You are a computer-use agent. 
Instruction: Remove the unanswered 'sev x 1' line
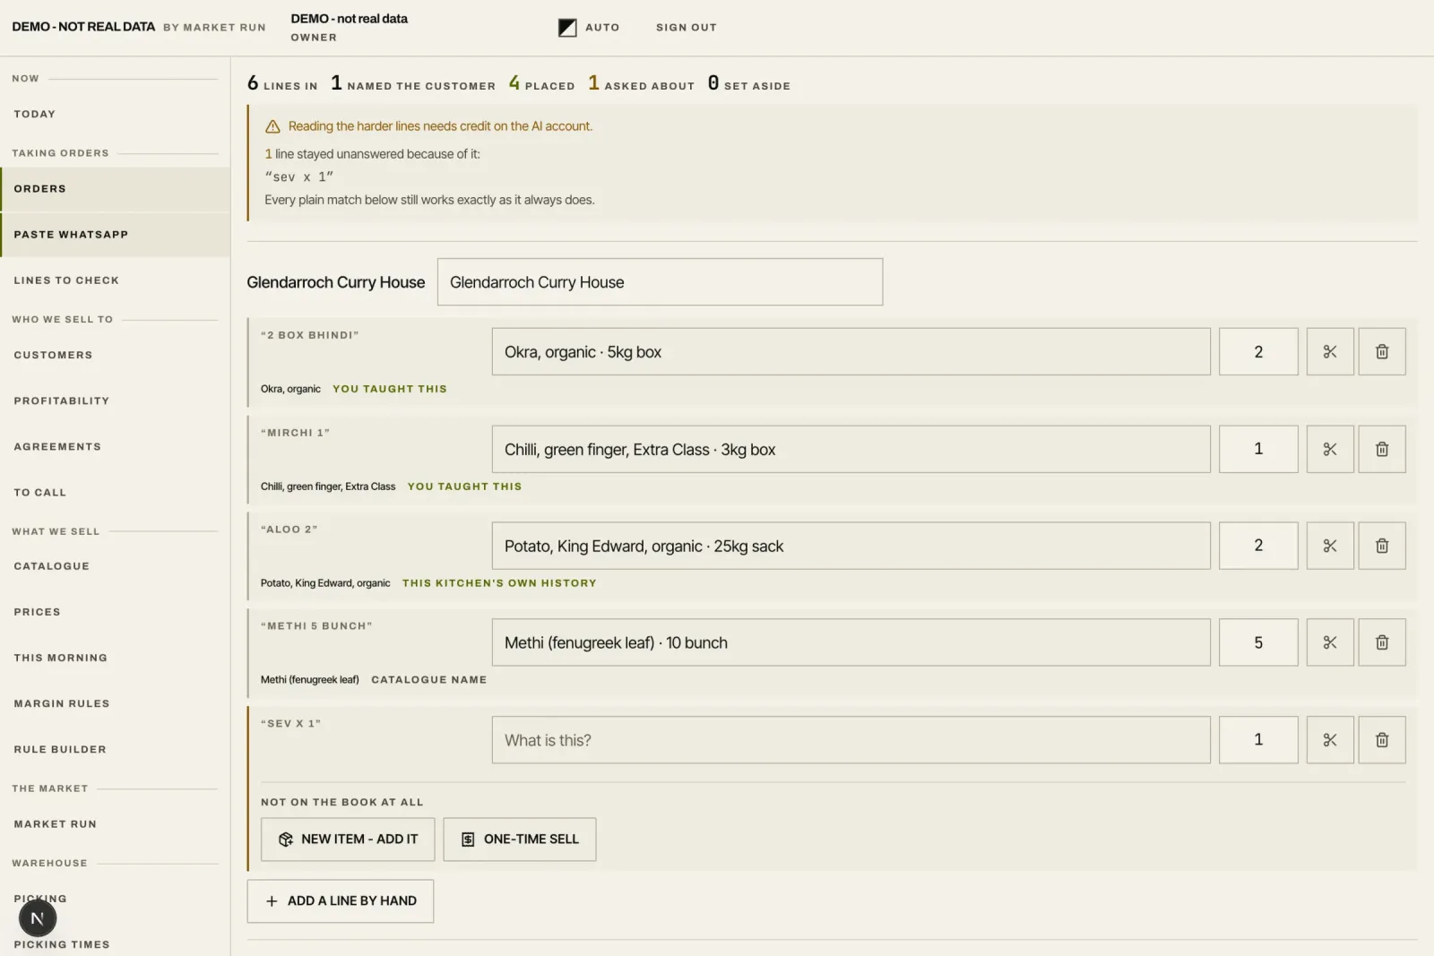pyautogui.click(x=1382, y=740)
